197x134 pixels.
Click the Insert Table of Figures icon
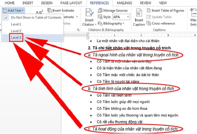(149, 11)
